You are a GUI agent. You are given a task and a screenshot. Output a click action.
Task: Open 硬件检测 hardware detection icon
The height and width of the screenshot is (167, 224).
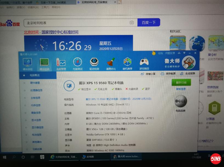pyautogui.click(x=44, y=64)
